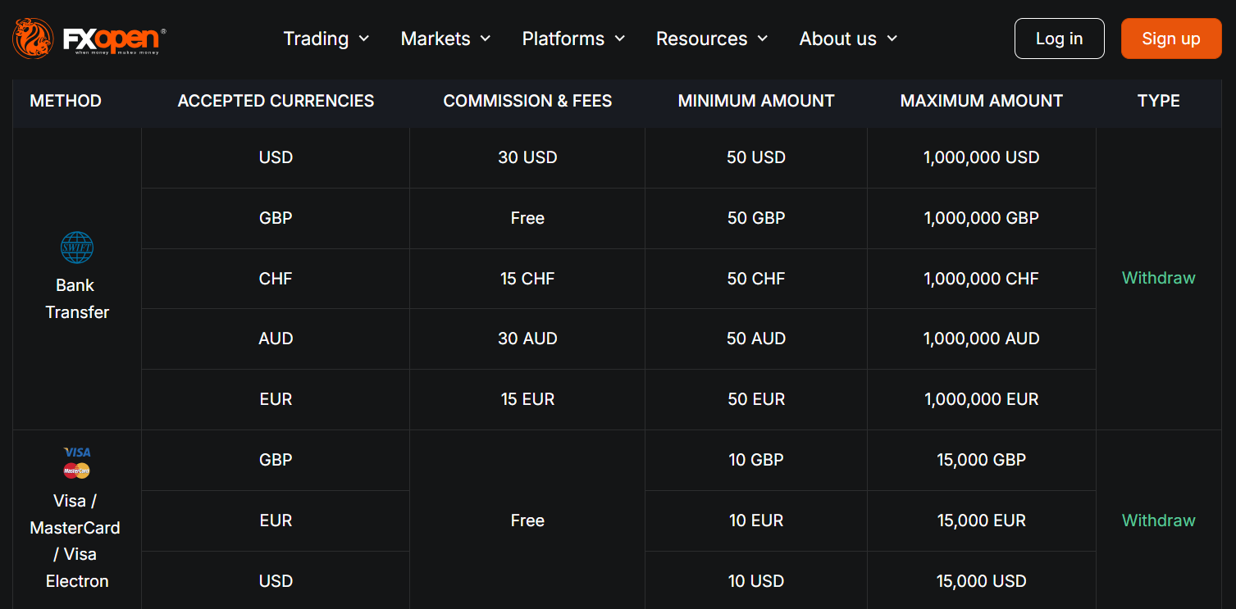This screenshot has height=609, width=1236.
Task: Click the FXOpen logo
Action: (x=89, y=39)
